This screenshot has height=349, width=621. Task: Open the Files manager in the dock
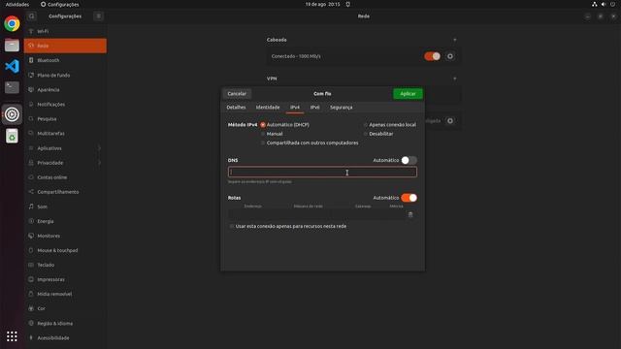point(12,46)
